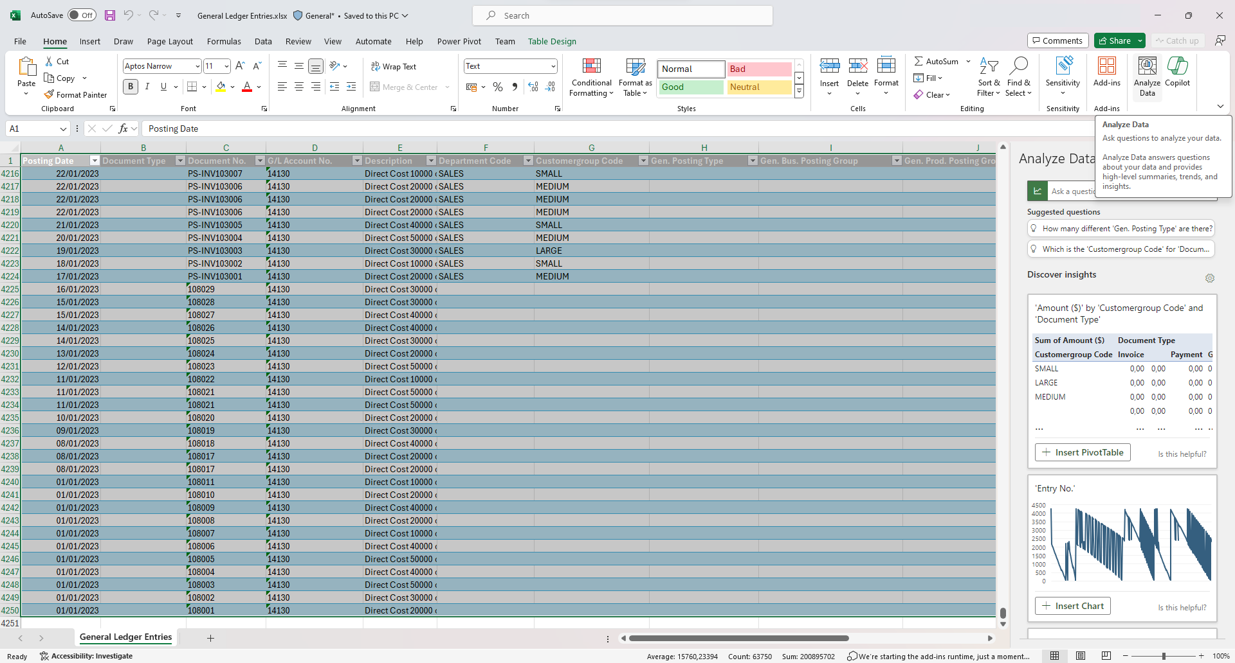Apply percent number format
This screenshot has height=663, width=1235.
(x=497, y=86)
